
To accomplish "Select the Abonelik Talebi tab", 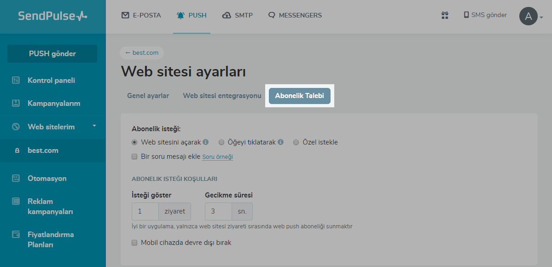I will point(300,96).
